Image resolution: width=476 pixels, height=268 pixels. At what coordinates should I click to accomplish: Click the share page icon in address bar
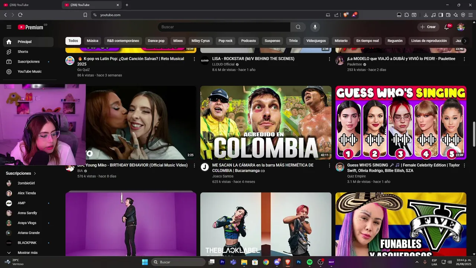click(337, 15)
